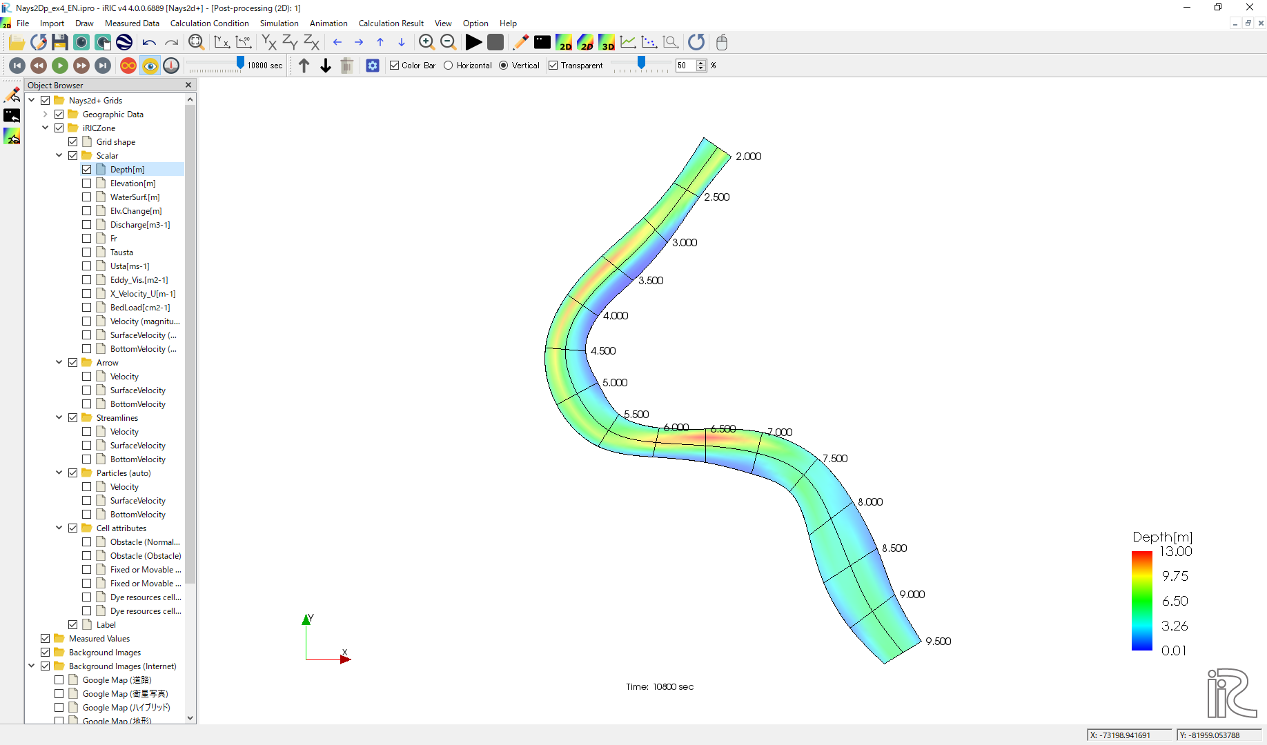Image resolution: width=1267 pixels, height=745 pixels.
Task: Collapse the Scalar folder
Action: coord(59,156)
